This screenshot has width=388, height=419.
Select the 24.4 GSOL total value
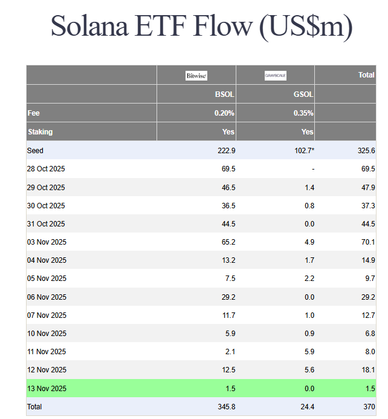tap(306, 407)
